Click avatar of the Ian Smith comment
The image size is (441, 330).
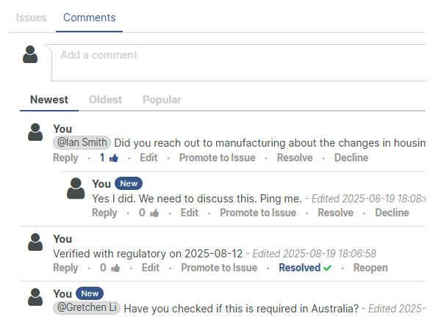tap(35, 132)
